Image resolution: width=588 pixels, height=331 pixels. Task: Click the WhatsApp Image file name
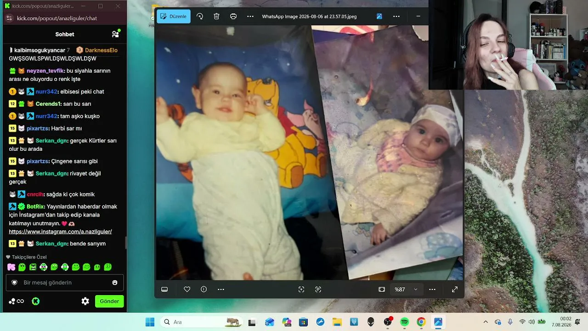click(x=309, y=17)
